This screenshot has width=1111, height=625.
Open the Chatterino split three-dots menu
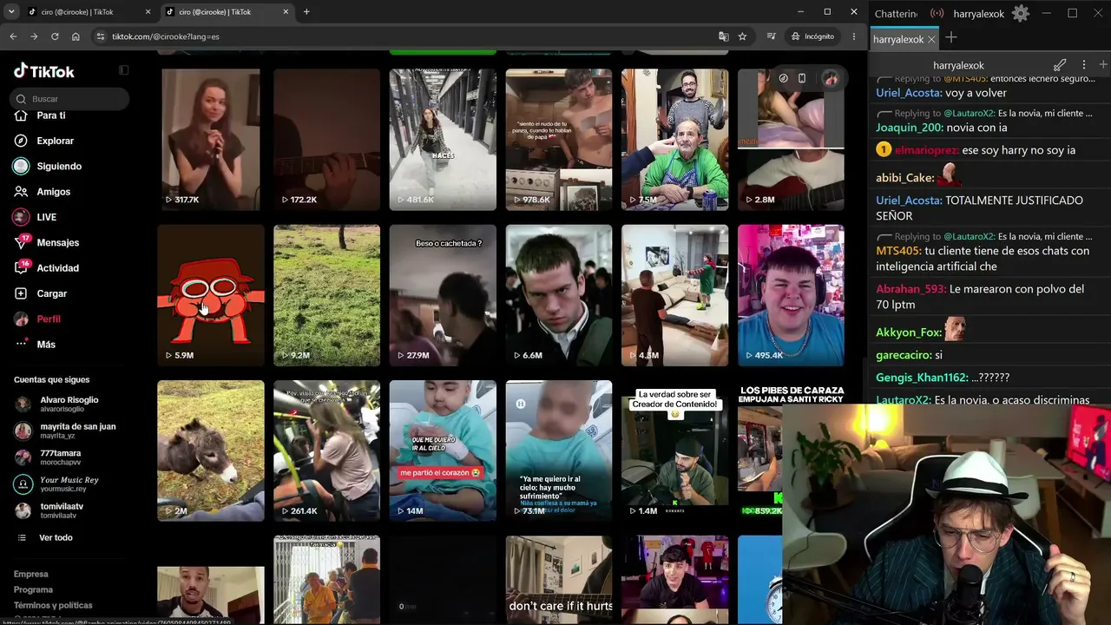(x=1083, y=65)
